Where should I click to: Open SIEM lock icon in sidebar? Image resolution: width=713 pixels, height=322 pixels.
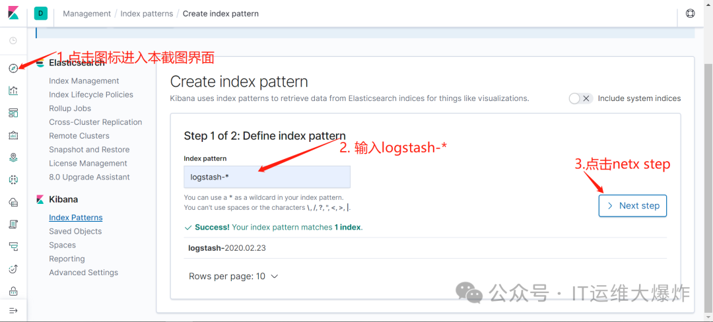[x=13, y=291]
